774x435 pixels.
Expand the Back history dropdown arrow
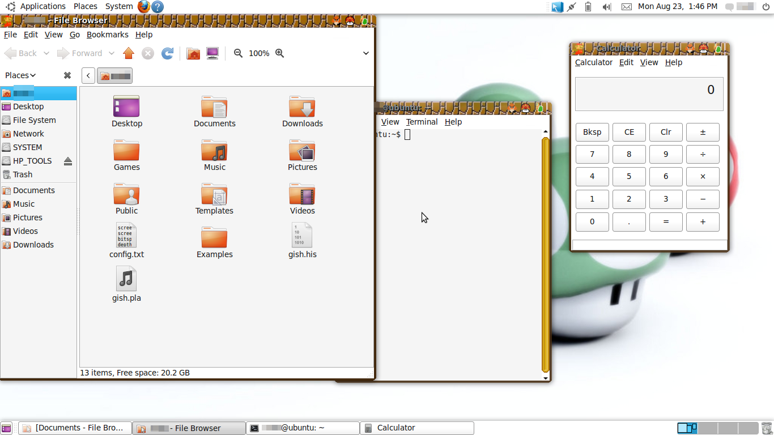[46, 53]
